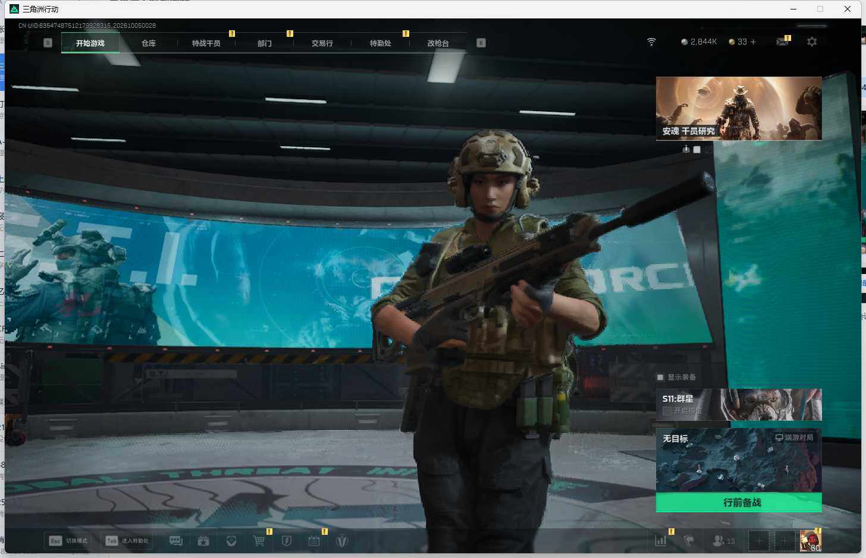
Task: Add premium currency with the plus icon
Action: tap(753, 42)
